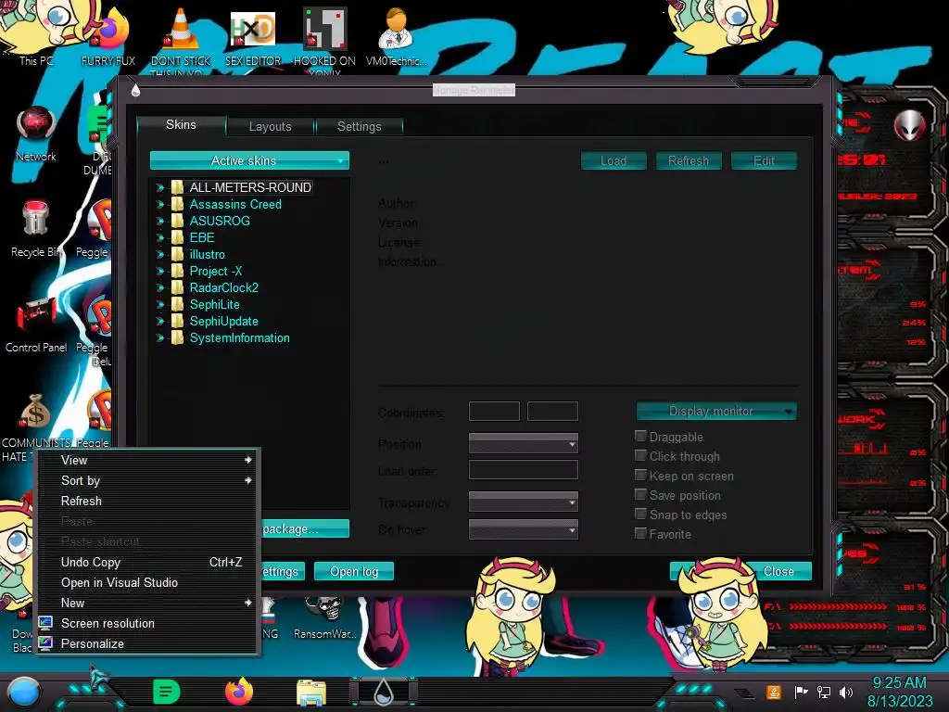Switch to the Skins tab
Image resolution: width=949 pixels, height=712 pixels.
(x=181, y=125)
